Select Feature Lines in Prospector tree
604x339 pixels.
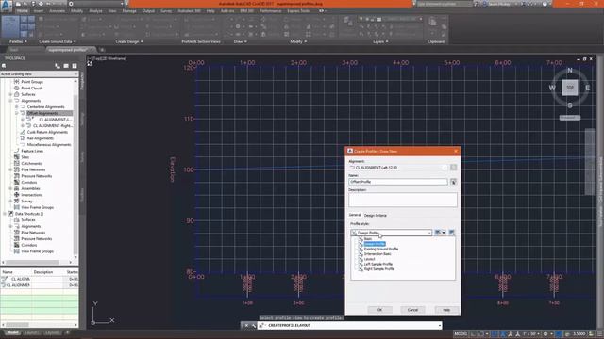click(x=32, y=151)
